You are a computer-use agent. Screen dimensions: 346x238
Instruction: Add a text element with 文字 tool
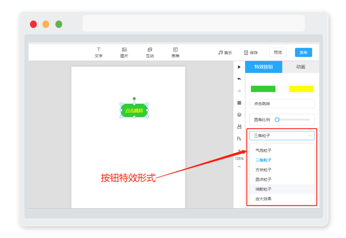coord(98,52)
